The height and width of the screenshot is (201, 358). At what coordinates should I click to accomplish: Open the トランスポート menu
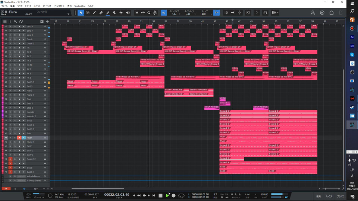[x=59, y=6]
